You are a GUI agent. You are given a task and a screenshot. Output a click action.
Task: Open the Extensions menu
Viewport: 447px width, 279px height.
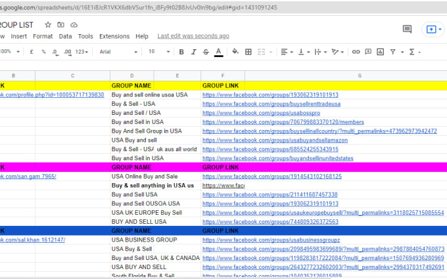point(114,36)
